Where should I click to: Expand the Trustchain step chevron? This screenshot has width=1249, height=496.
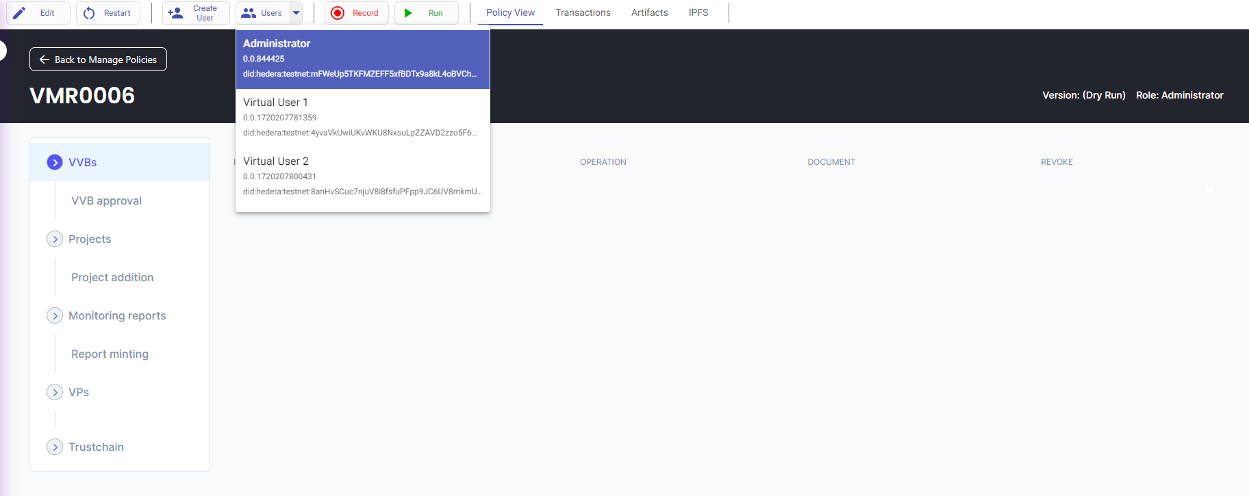click(x=55, y=447)
